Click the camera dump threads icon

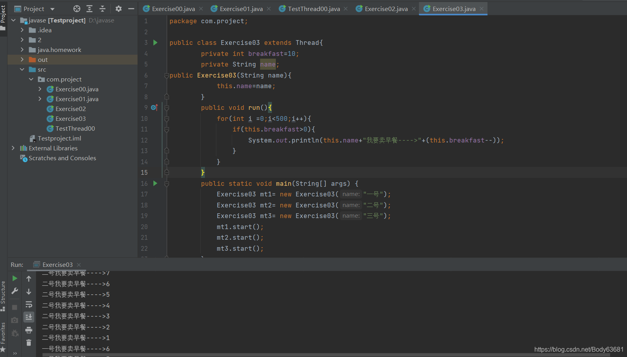(15, 320)
